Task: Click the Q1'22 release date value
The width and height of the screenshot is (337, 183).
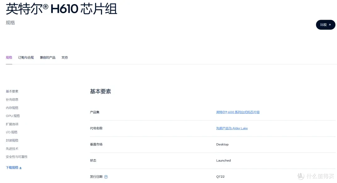Action: (x=220, y=176)
